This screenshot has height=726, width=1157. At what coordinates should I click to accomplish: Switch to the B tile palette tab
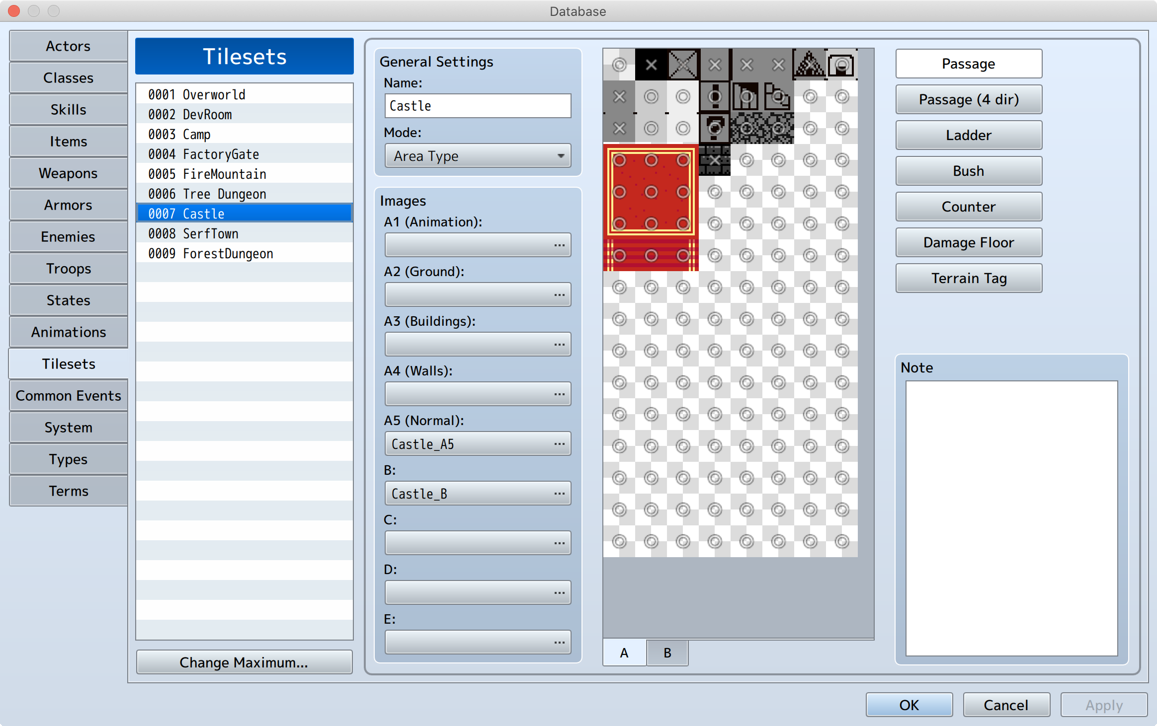pyautogui.click(x=666, y=653)
